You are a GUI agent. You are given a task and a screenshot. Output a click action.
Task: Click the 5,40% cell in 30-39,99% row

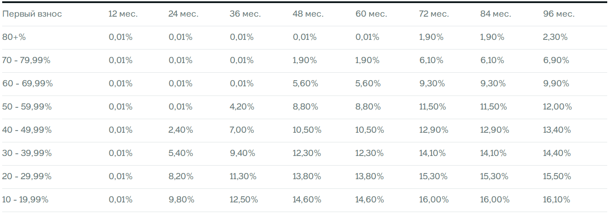tap(181, 153)
